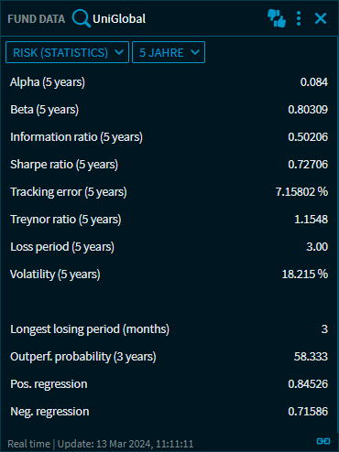Close the Fund Data panel
The width and height of the screenshot is (339, 452).
click(321, 18)
